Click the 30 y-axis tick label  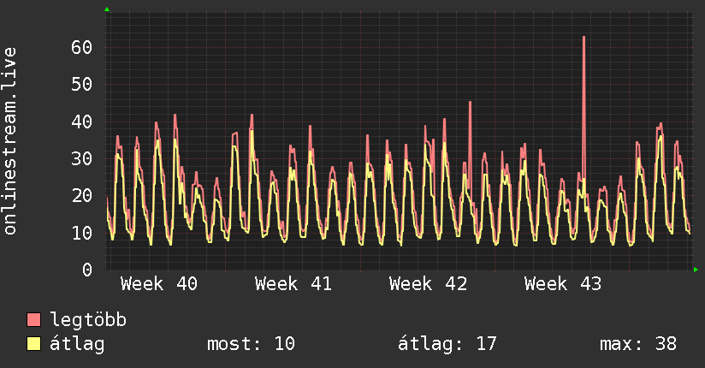click(82, 158)
